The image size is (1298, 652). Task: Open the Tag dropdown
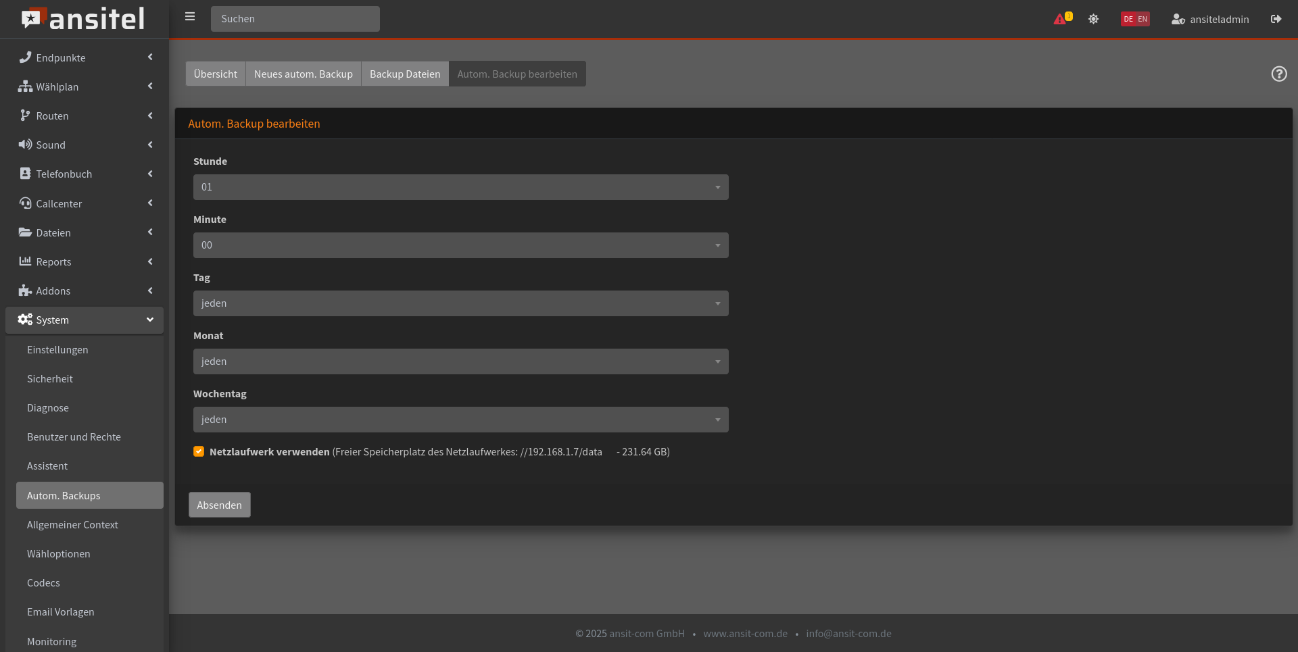click(x=461, y=303)
